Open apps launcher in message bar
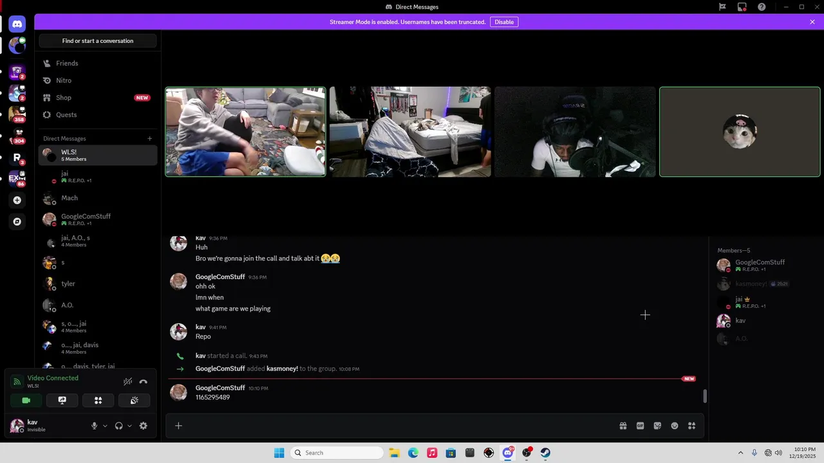Viewport: 824px width, 463px height. pos(692,426)
